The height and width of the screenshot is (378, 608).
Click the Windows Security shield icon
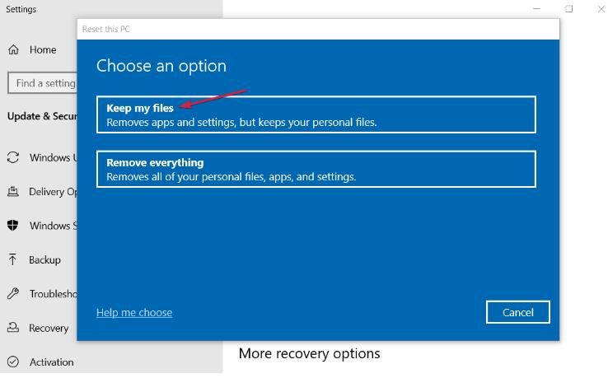[13, 226]
